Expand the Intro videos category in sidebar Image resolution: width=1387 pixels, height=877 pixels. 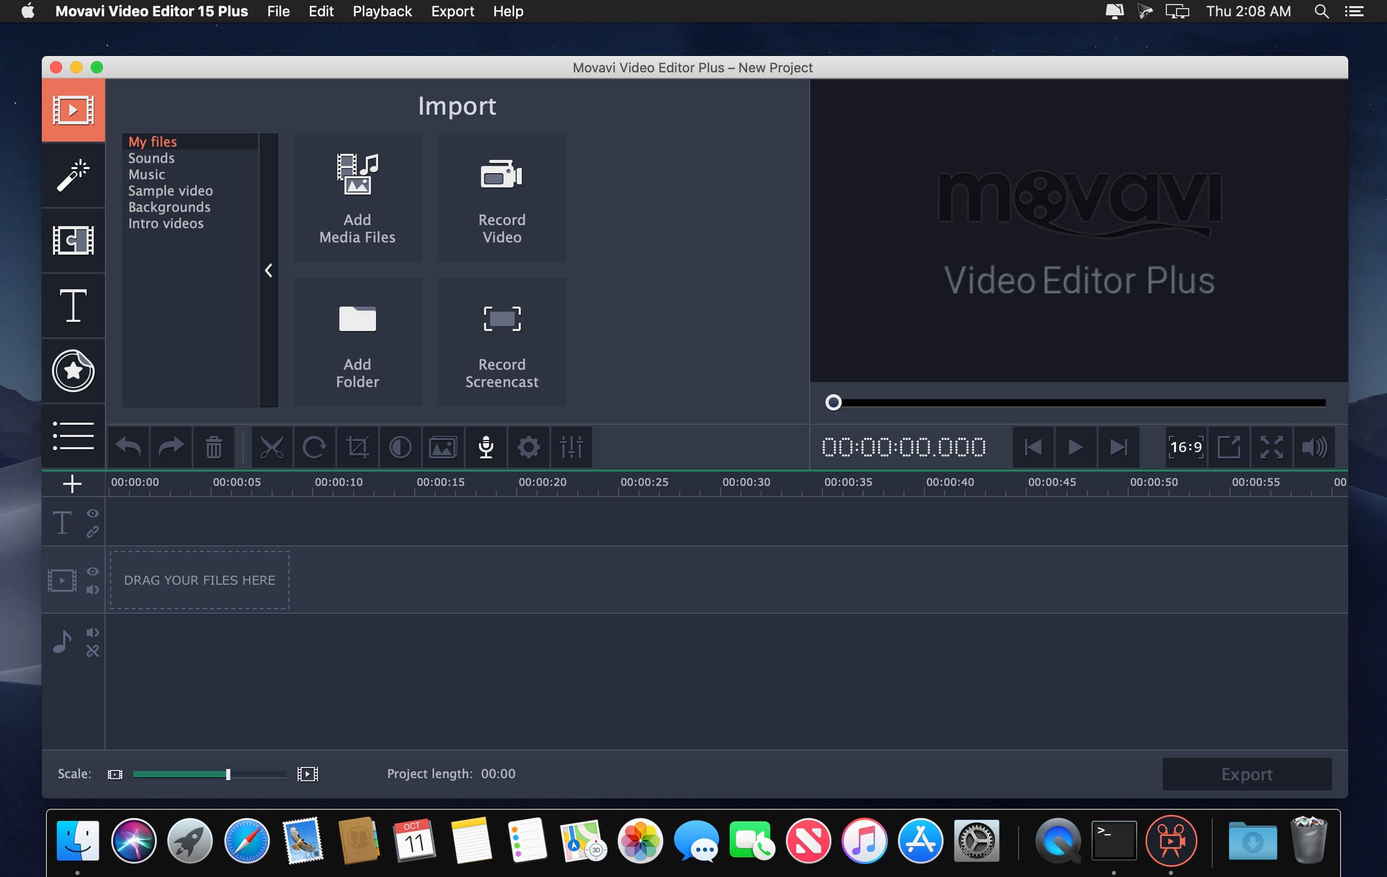point(165,221)
